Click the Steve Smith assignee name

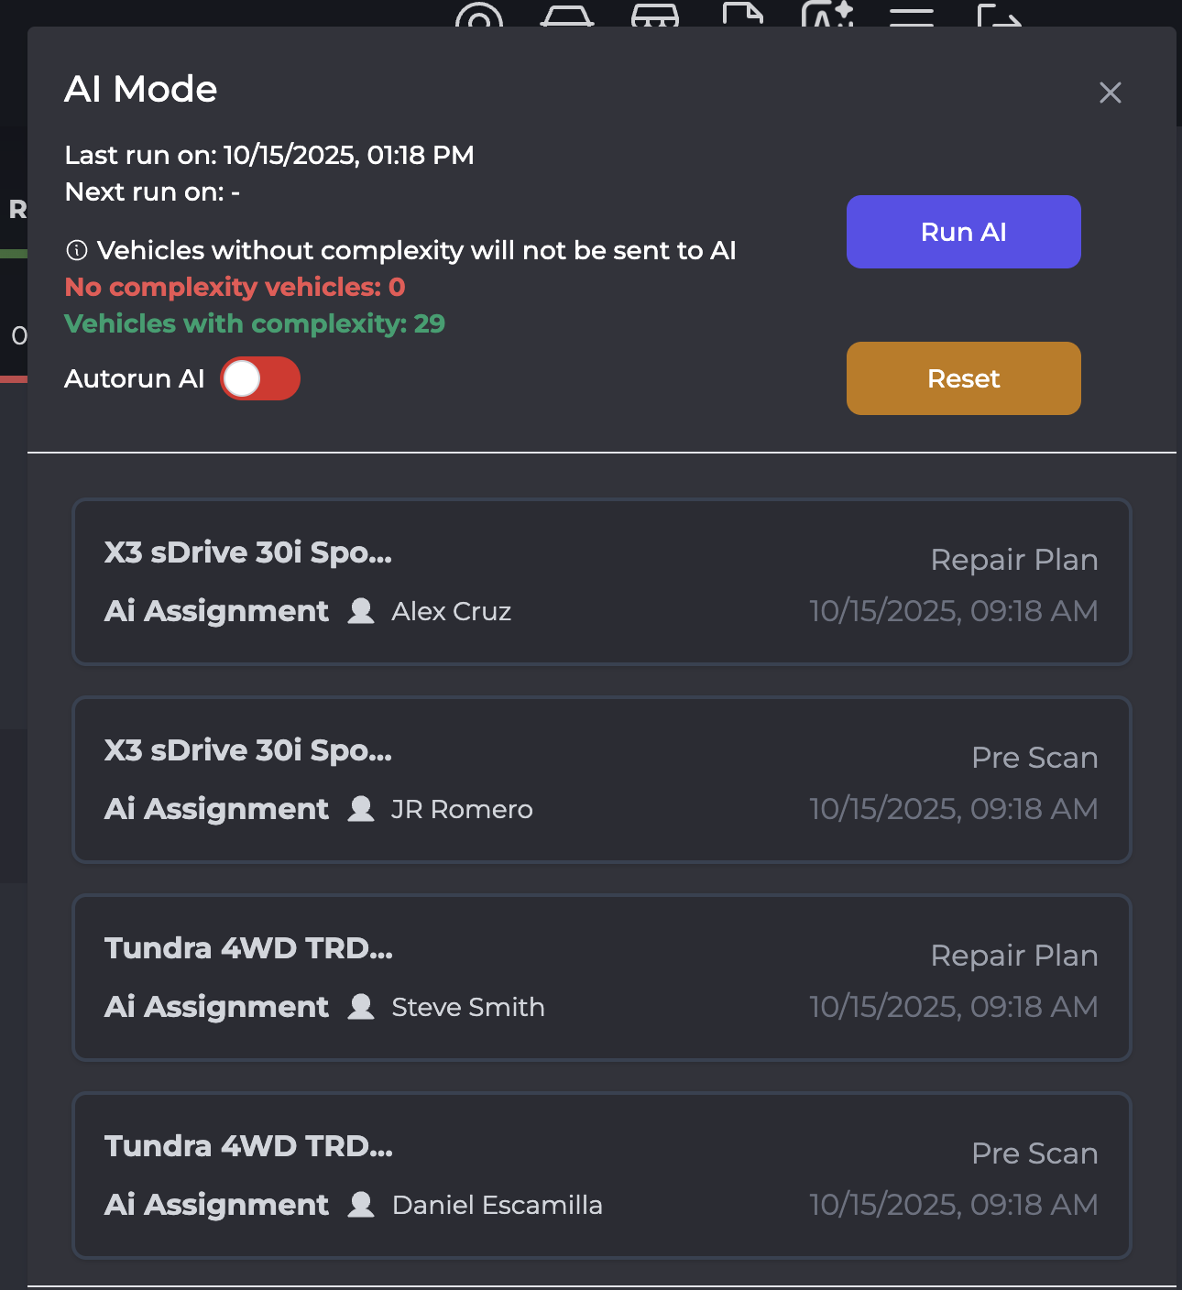(467, 1008)
